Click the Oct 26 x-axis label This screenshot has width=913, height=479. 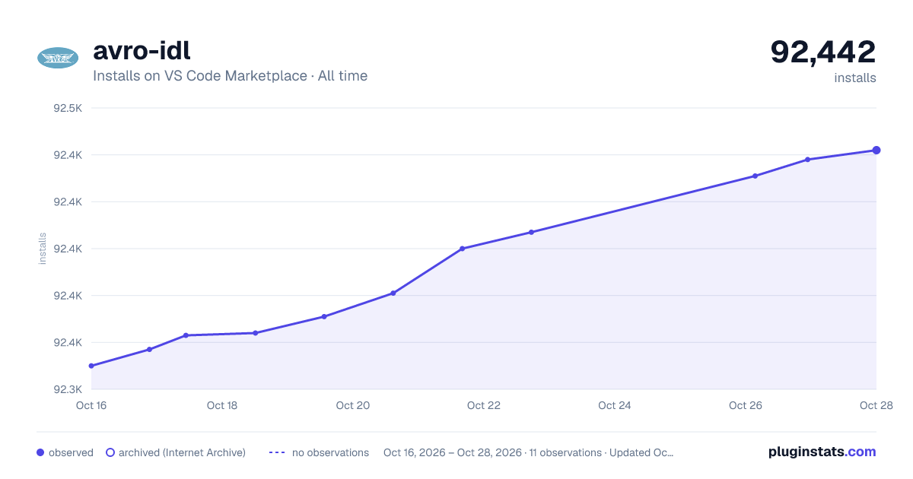click(x=746, y=405)
